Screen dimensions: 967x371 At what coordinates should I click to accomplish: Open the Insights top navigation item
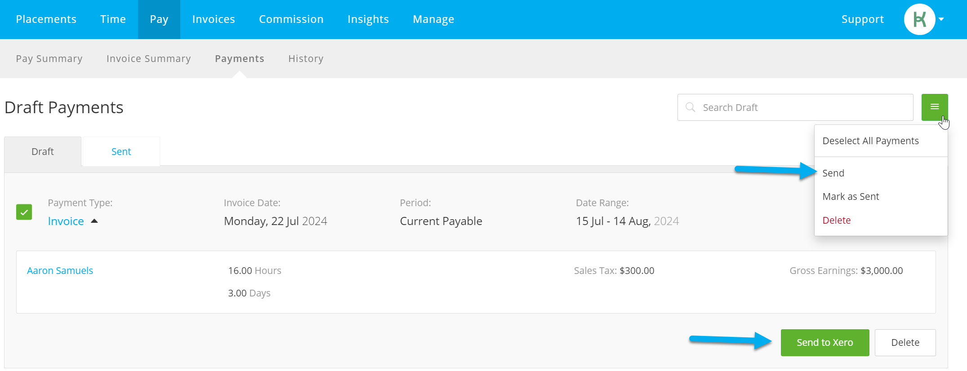tap(368, 19)
